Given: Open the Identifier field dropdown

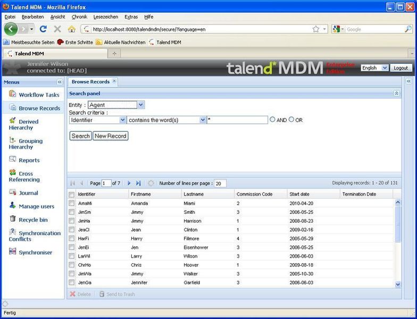Looking at the screenshot, I should pos(122,120).
